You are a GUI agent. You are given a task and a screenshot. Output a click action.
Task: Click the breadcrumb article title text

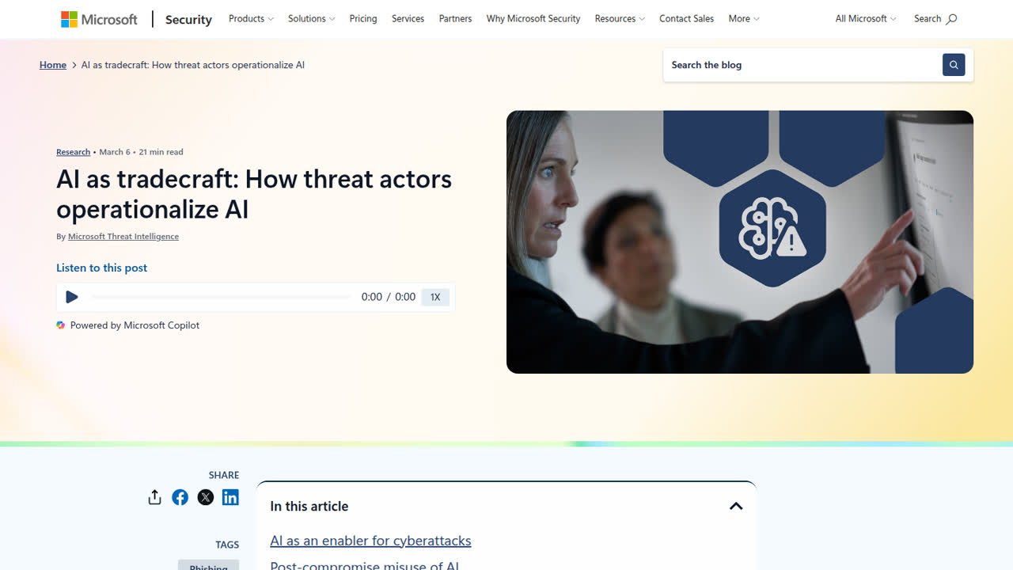pyautogui.click(x=193, y=65)
